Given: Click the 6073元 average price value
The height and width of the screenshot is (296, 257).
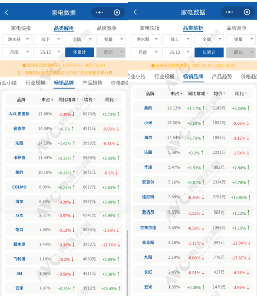Looking at the screenshot, I should pyautogui.click(x=89, y=114).
